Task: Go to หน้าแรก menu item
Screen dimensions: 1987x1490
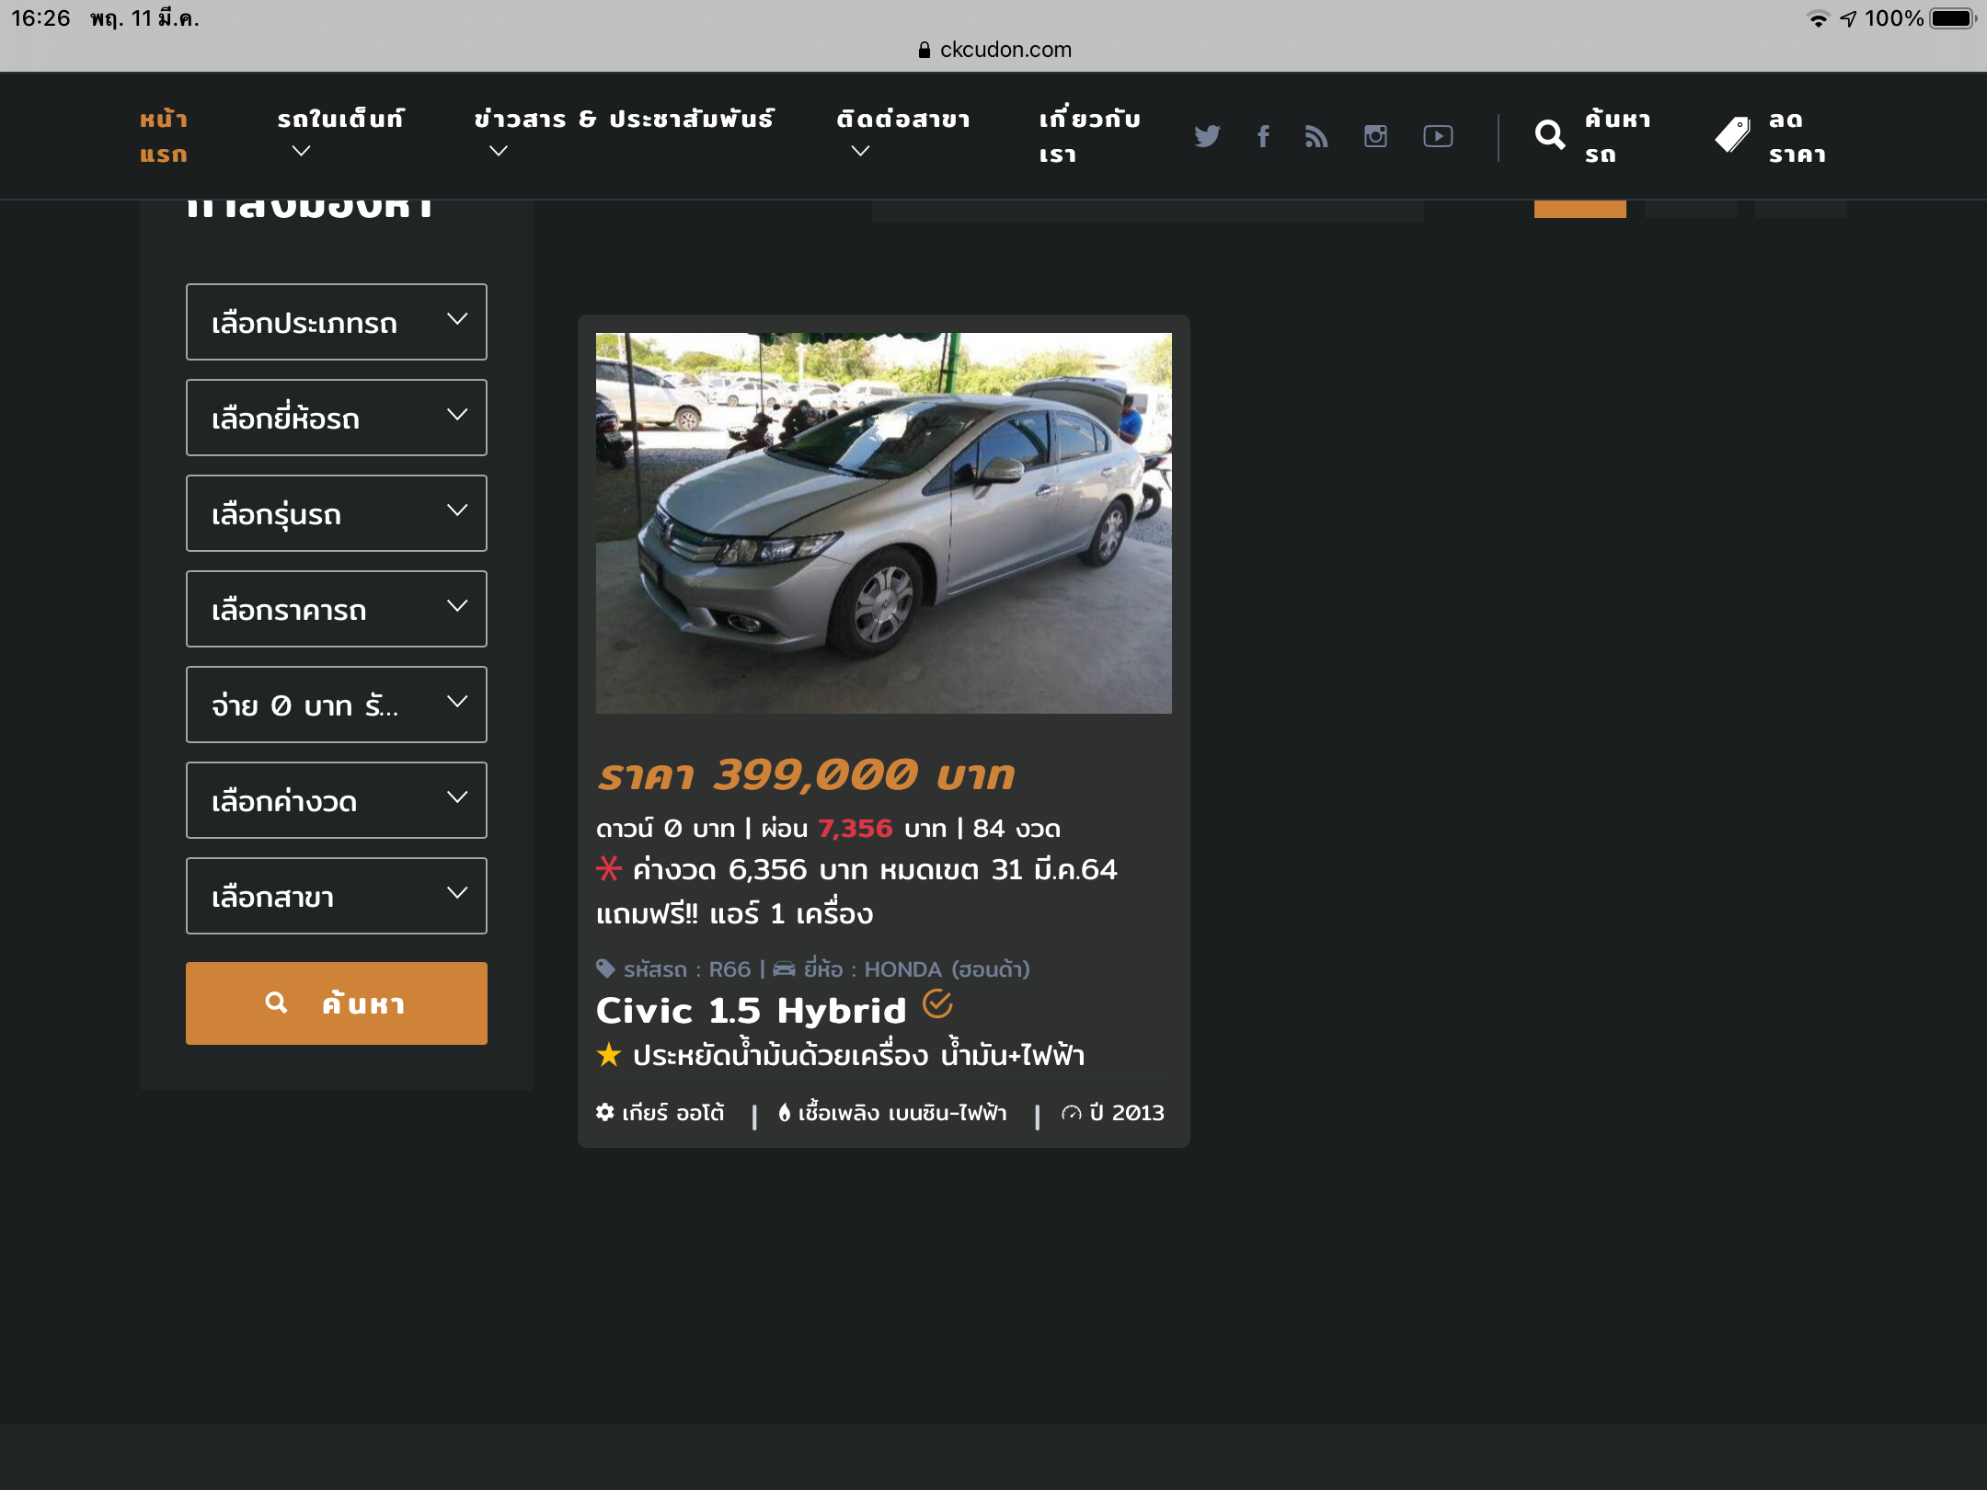Action: [164, 136]
